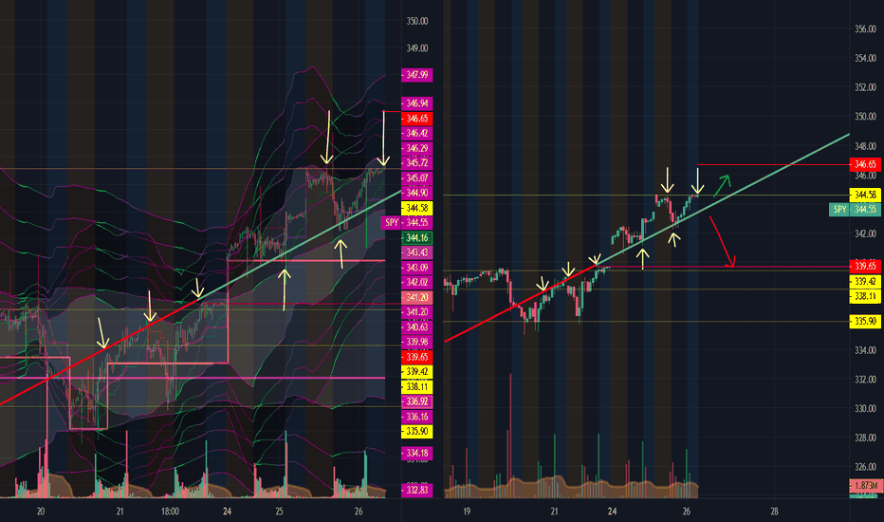The height and width of the screenshot is (522, 884).
Task: Click the 332.00 price axis label
Action: tap(865, 380)
